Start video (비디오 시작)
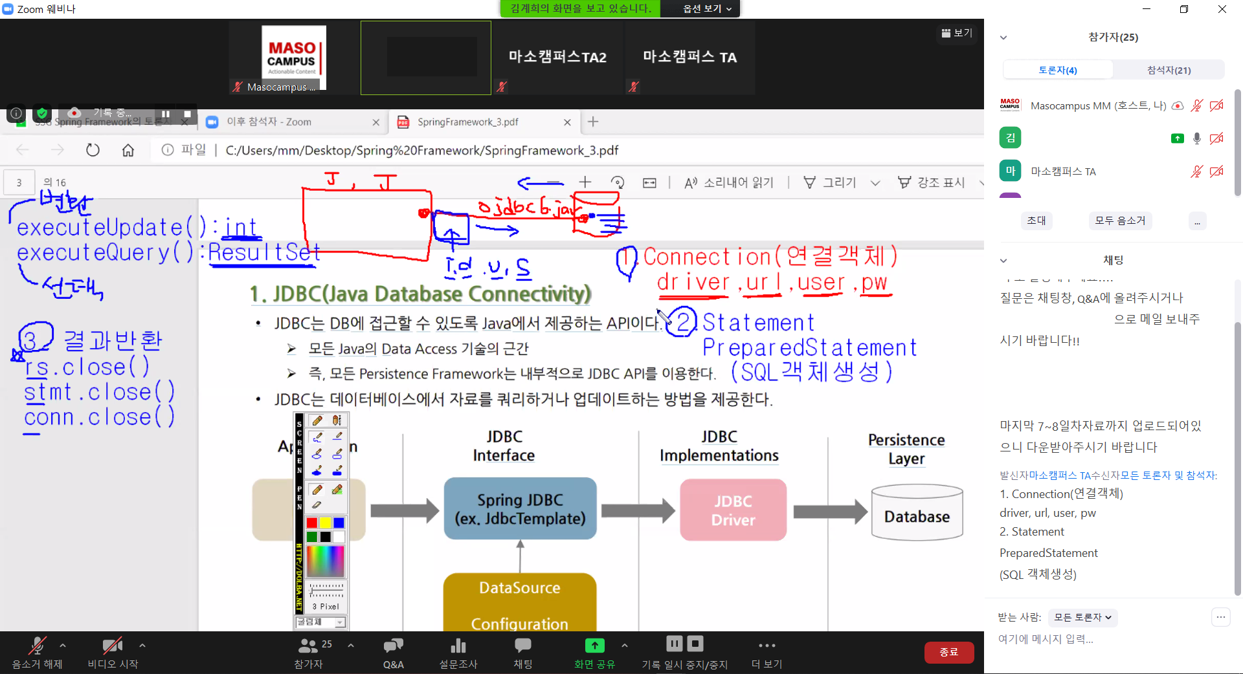Viewport: 1243px width, 674px height. 113,646
